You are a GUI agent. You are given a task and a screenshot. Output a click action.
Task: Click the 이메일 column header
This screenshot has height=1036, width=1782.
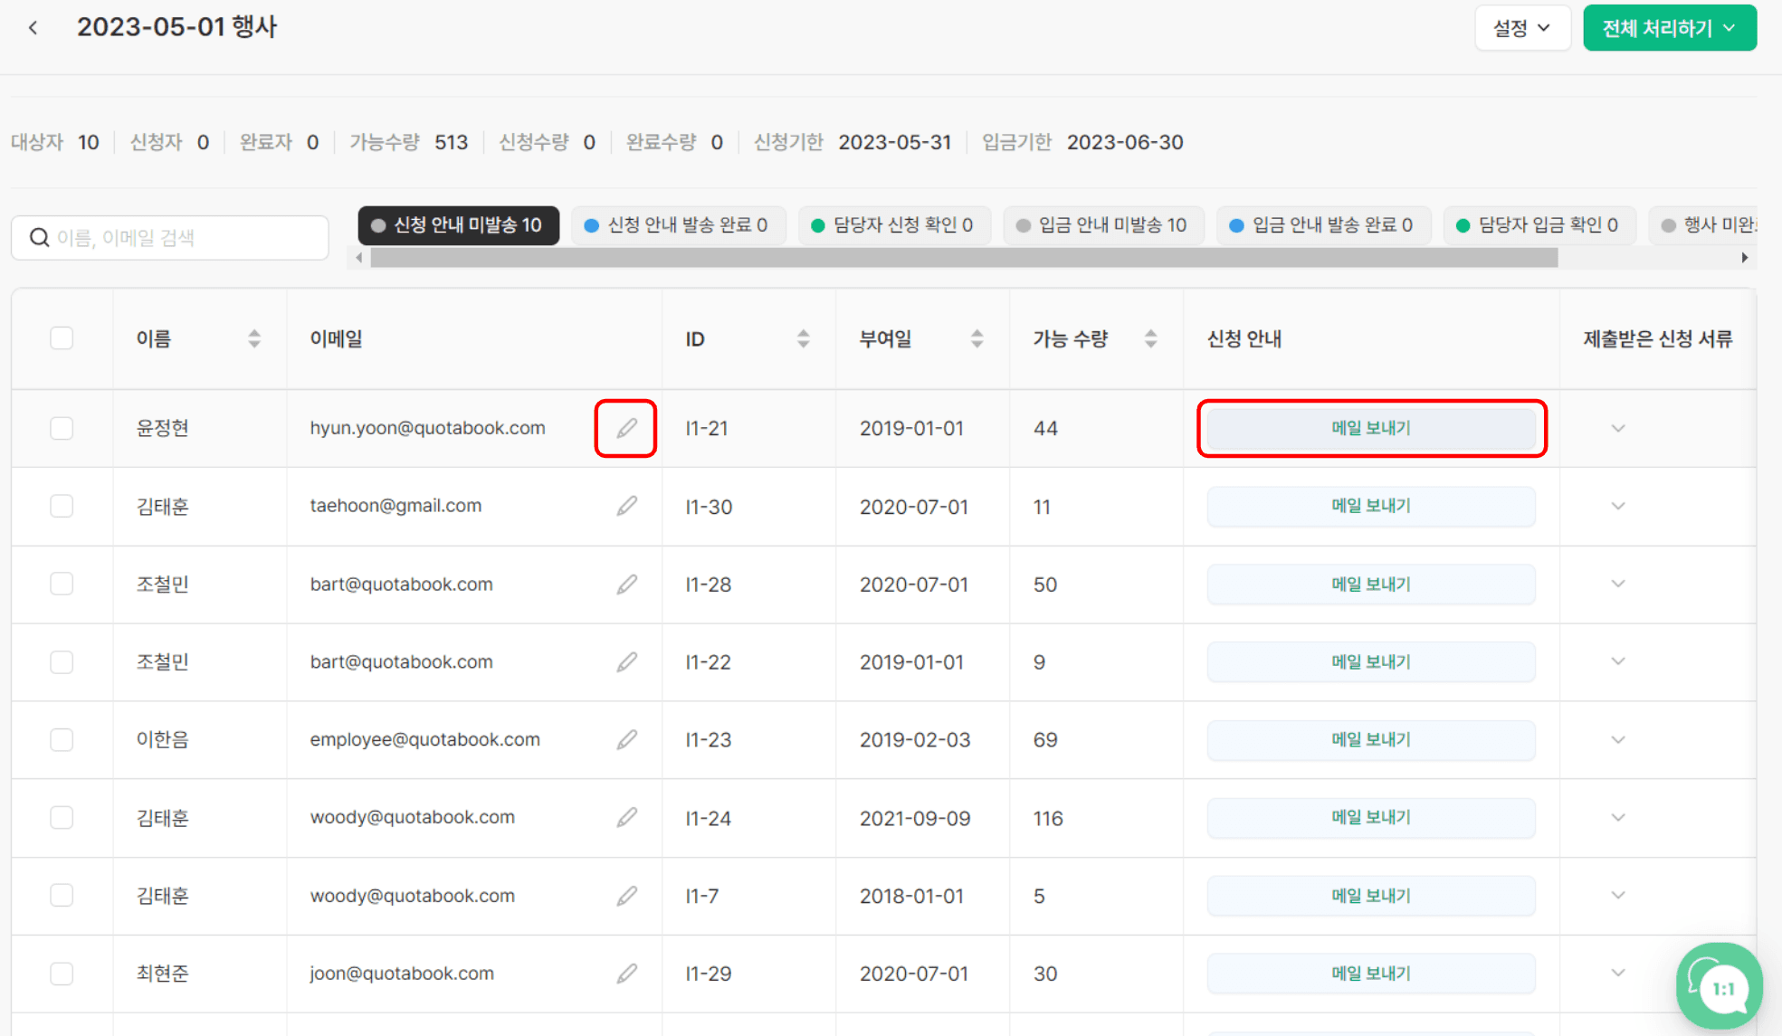tap(336, 338)
